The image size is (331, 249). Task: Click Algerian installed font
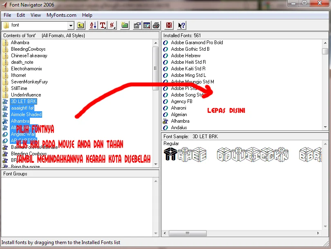[x=179, y=114]
